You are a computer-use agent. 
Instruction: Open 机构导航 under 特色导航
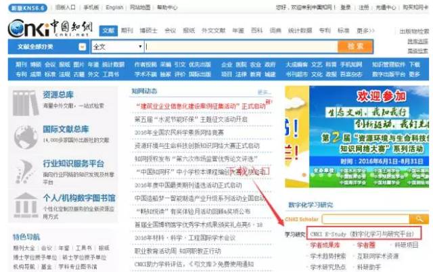[x=24, y=267]
